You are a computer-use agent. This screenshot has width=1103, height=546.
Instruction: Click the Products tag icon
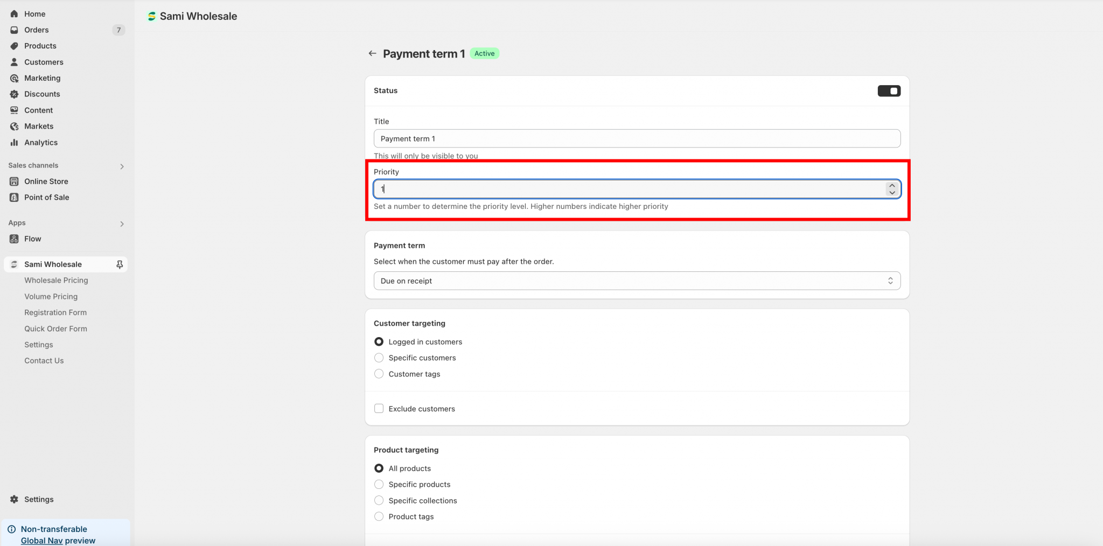[15, 46]
